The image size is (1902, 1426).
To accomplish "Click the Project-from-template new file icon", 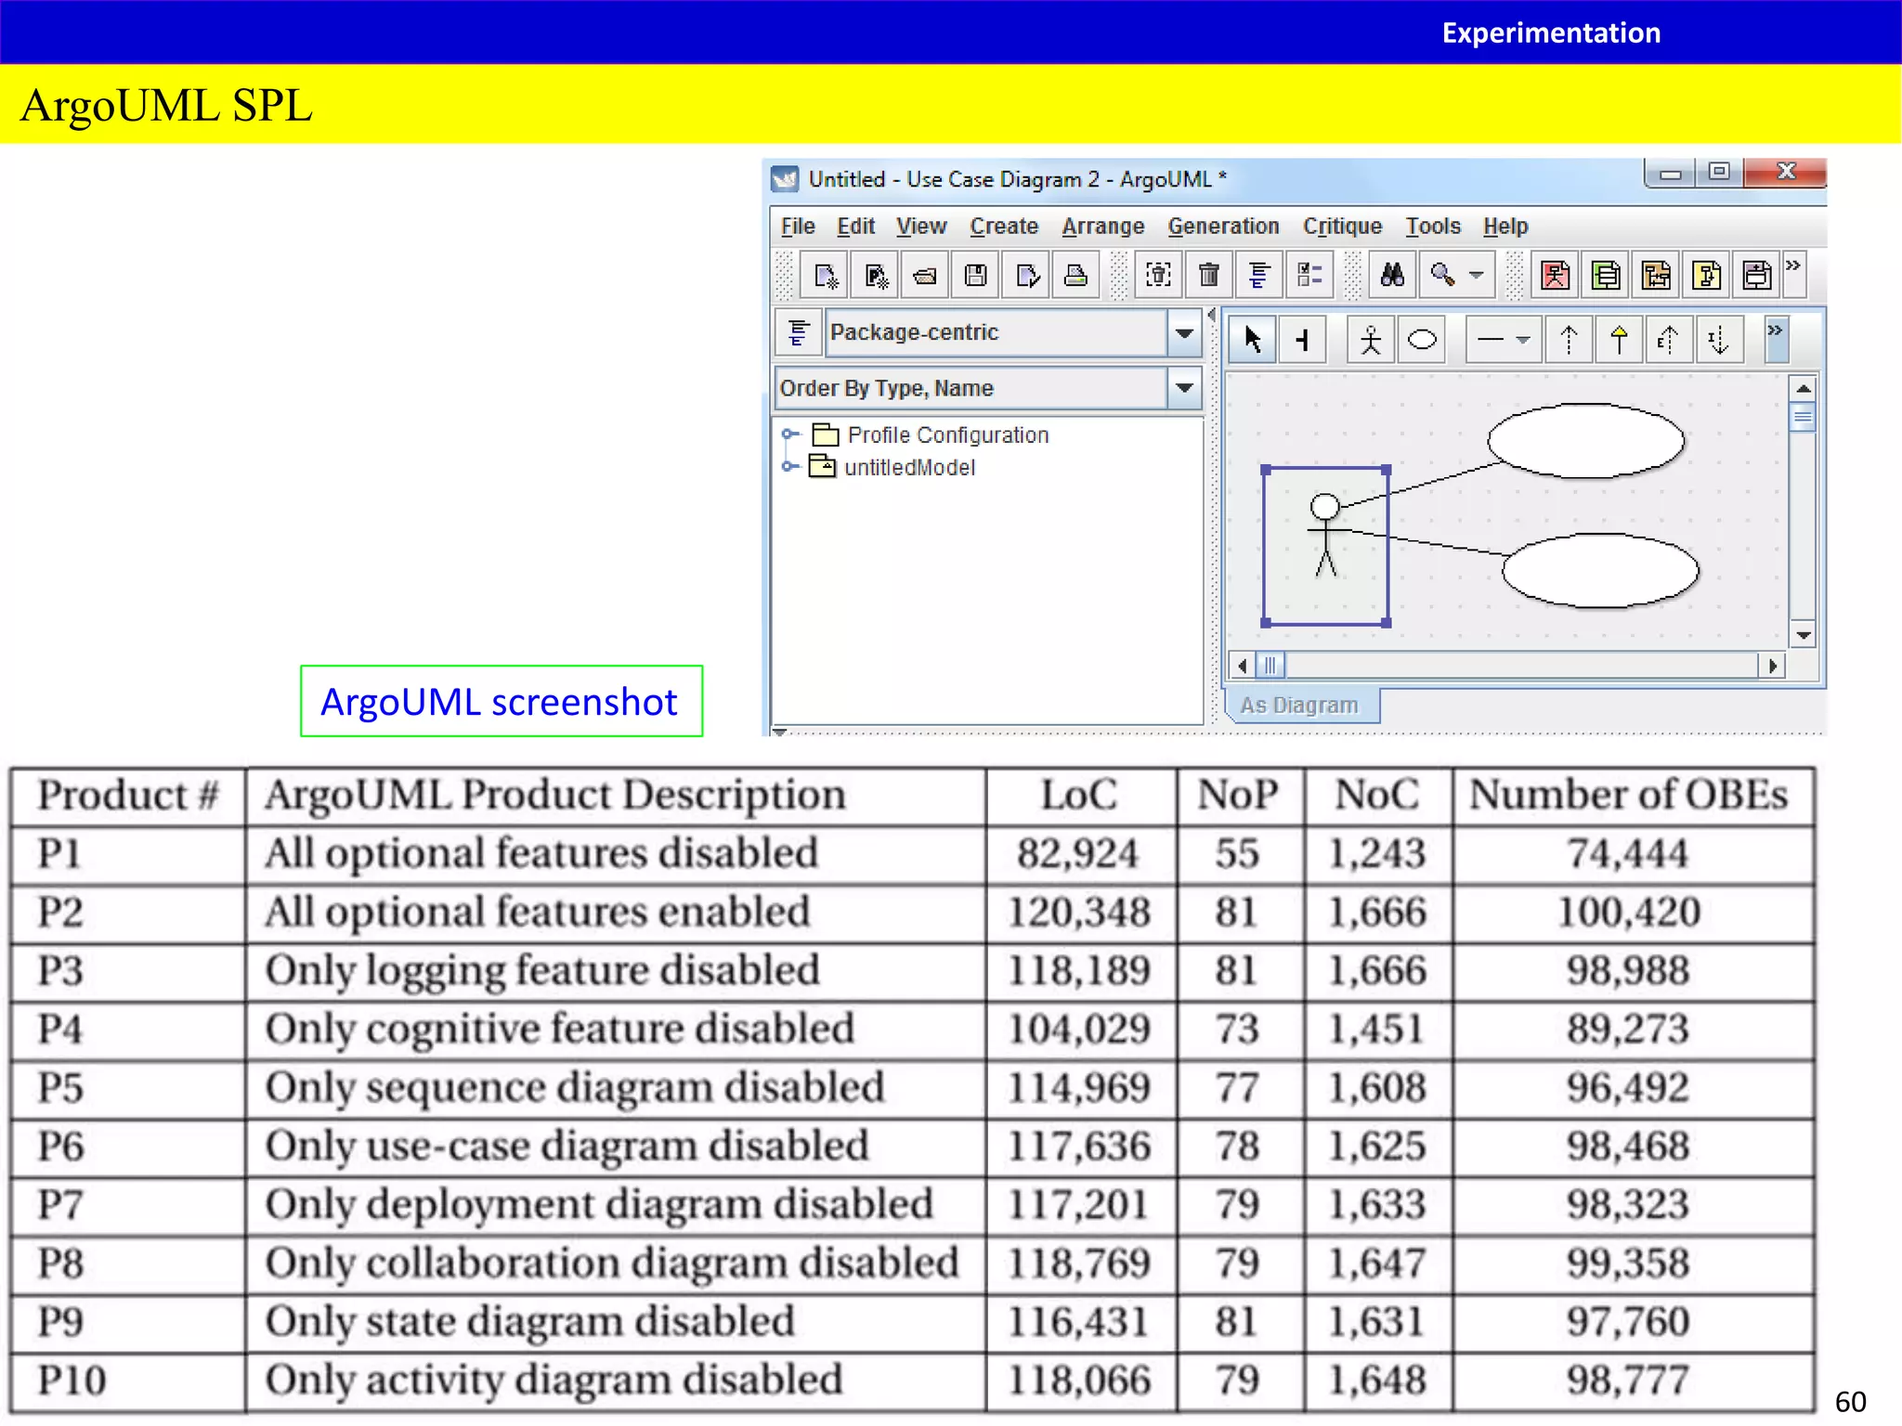I will (875, 276).
